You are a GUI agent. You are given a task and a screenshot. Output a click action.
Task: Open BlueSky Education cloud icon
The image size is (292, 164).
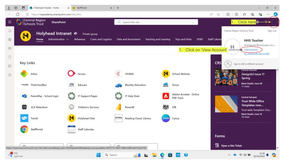pyautogui.click(x=119, y=85)
